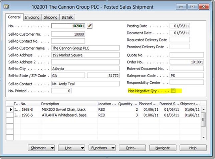Open the Shipment dropdown button
The image size is (215, 159).
pos(41,148)
